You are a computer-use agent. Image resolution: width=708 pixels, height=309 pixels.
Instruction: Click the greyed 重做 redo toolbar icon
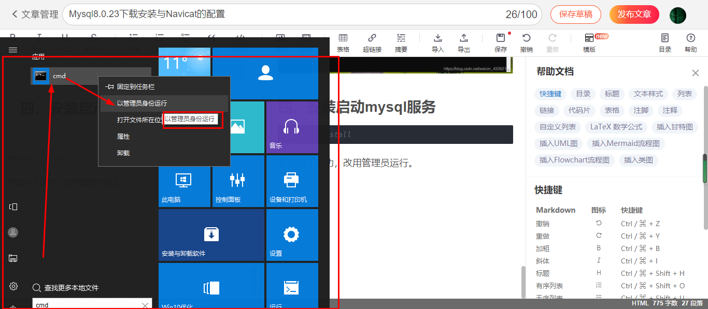click(553, 43)
